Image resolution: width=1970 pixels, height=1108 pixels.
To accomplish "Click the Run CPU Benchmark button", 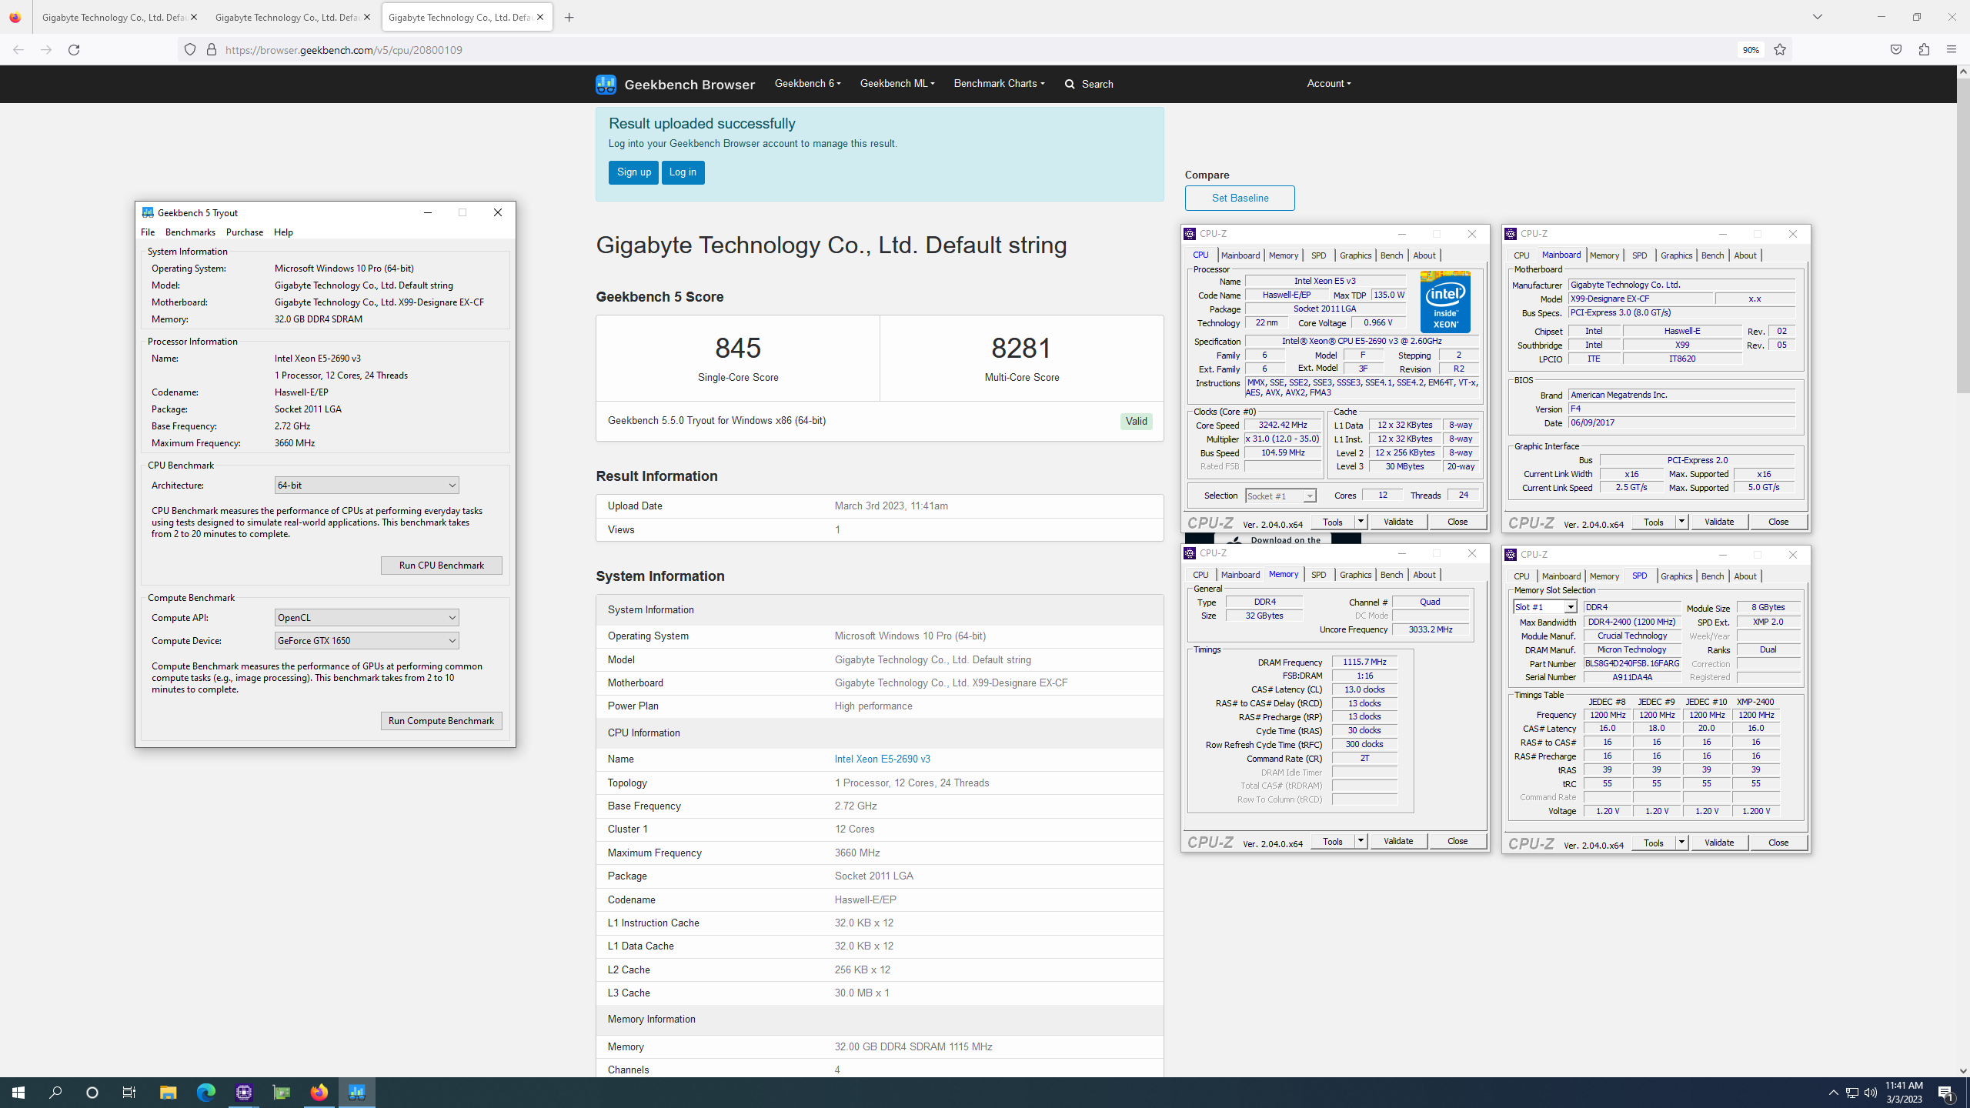I will 442,566.
